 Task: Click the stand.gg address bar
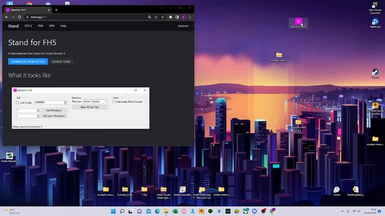click(x=86, y=17)
